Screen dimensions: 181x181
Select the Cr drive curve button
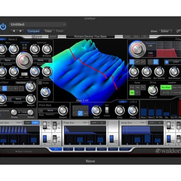(x=137, y=92)
